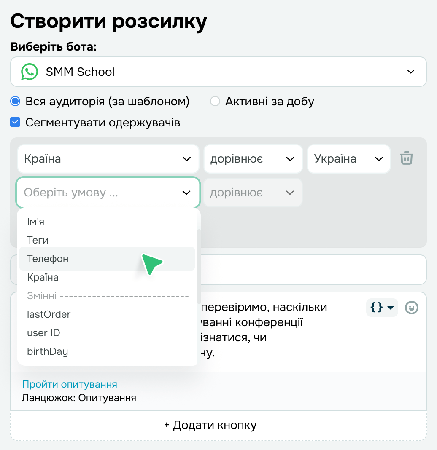Viewport: 437px width, 450px height.
Task: Expand the Україна value dropdown
Action: [349, 159]
